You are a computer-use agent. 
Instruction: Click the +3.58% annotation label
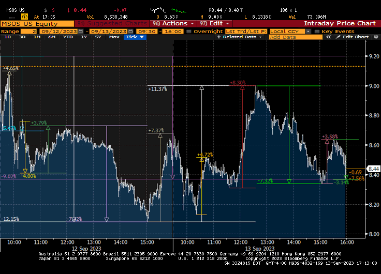click(x=330, y=136)
